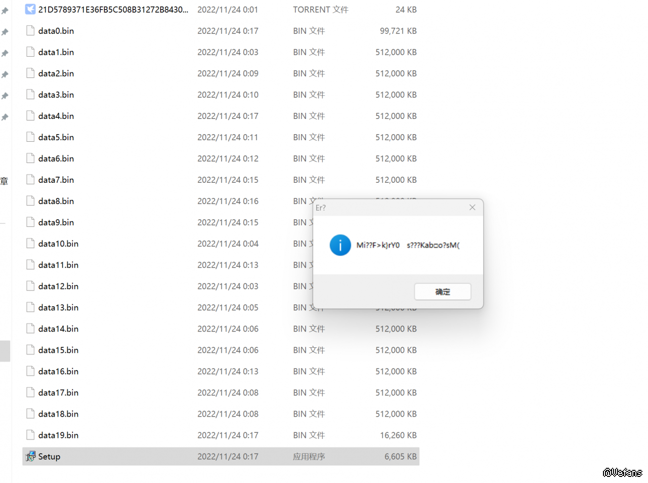This screenshot has width=648, height=483.
Task: Select the data0.bin file icon
Action: [30, 30]
